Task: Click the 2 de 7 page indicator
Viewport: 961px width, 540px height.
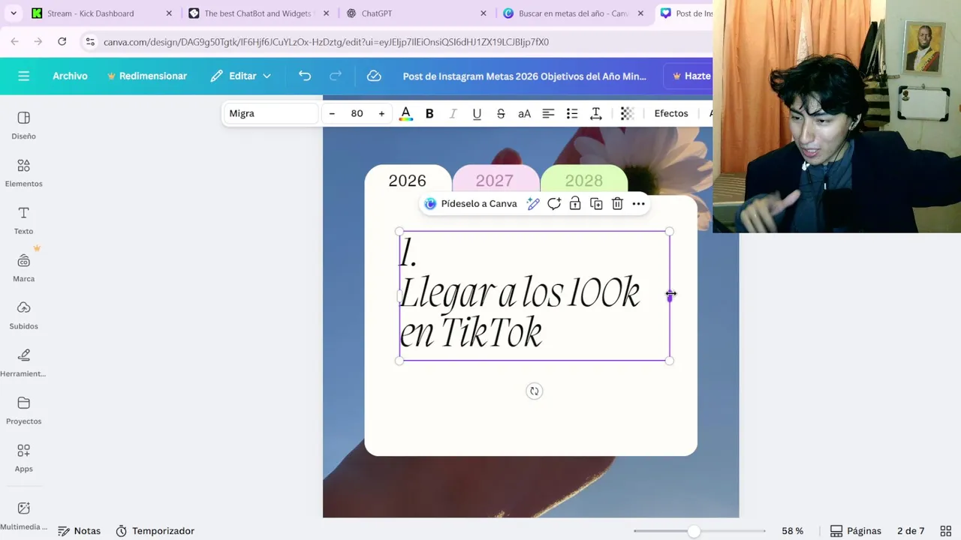Action: point(911,531)
